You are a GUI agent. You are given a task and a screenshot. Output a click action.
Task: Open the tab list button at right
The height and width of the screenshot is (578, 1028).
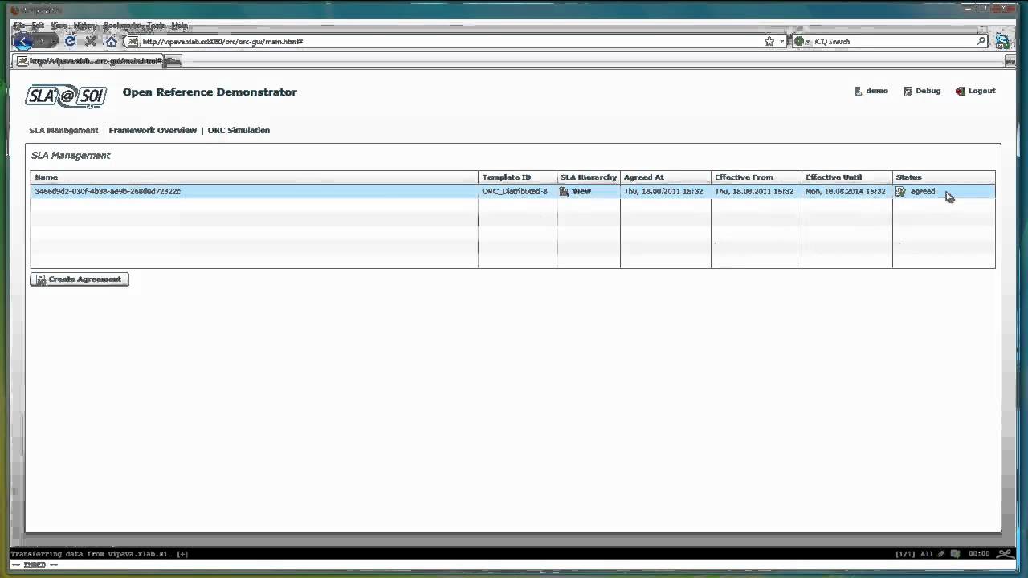[1010, 61]
